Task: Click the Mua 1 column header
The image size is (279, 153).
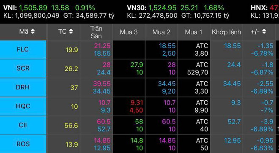Action: click(x=194, y=32)
